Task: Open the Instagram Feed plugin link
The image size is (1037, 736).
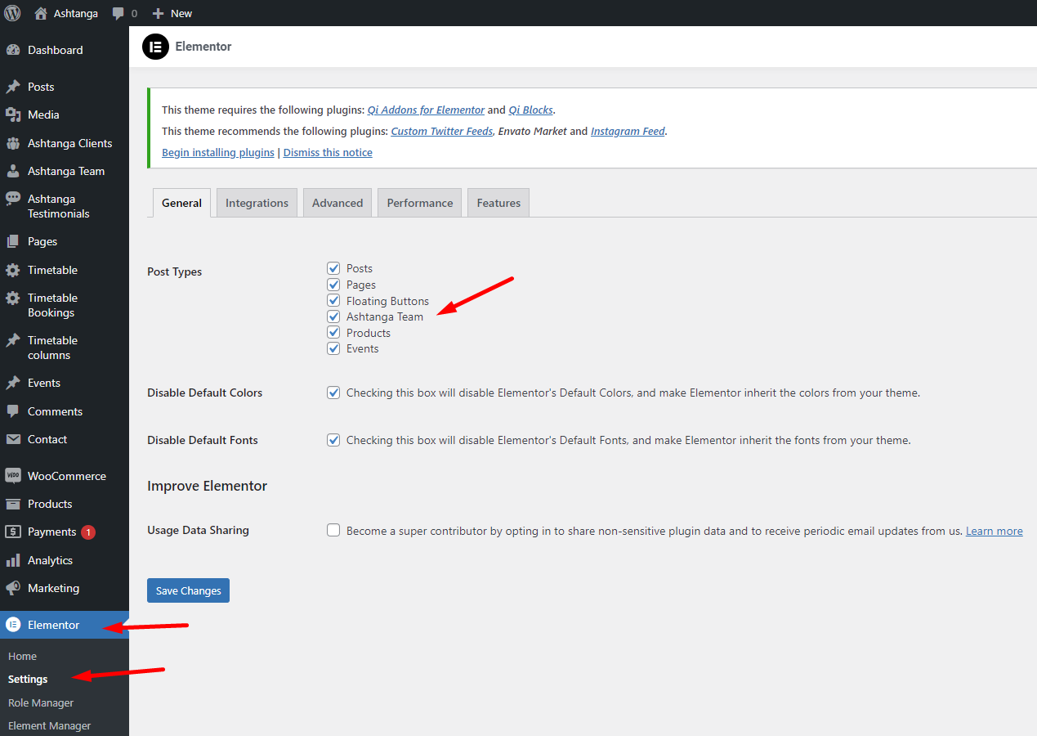Action: click(x=628, y=131)
